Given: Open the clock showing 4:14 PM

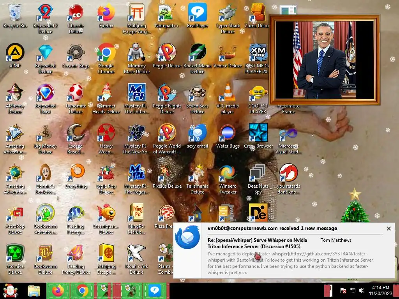Looking at the screenshot, I should (x=381, y=290).
